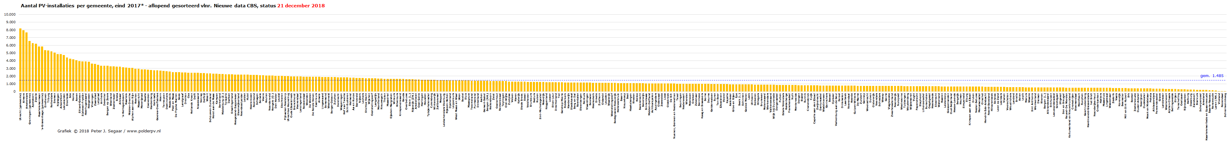Click the y-axis value '1.000'

point(11,84)
